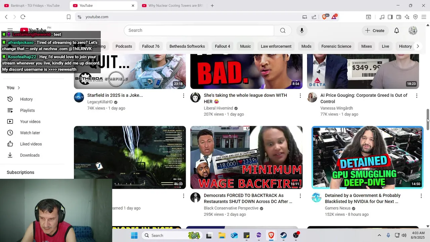Open the Vanessa Wingårdh channel avatar
Screen dimensions: 430x242
coord(312,97)
